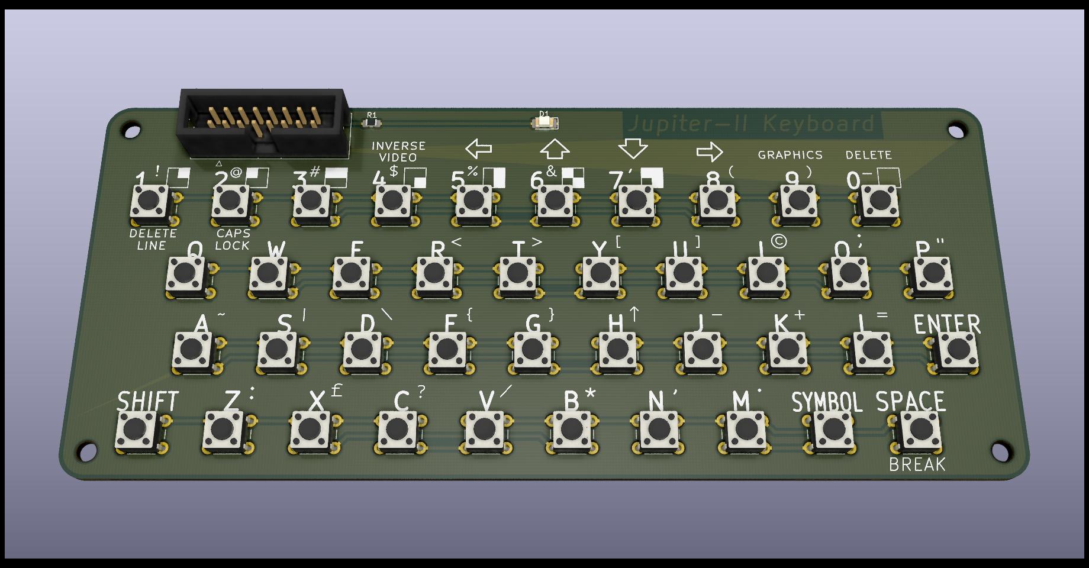Select the tactile switch for the N key

tap(659, 432)
